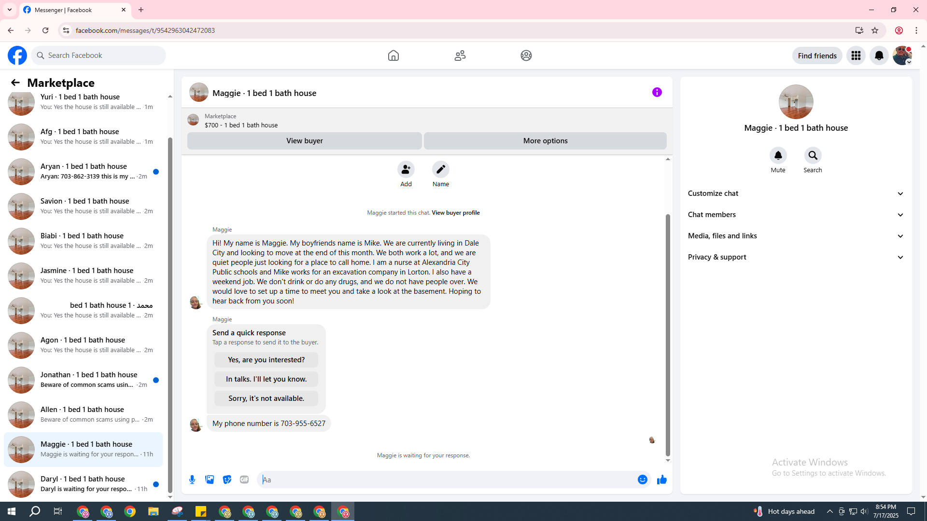The width and height of the screenshot is (927, 521).
Task: Open Aryan's unread conversation
Action: (x=83, y=171)
